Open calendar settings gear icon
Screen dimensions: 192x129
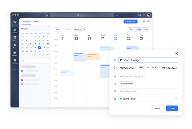(x=144, y=22)
